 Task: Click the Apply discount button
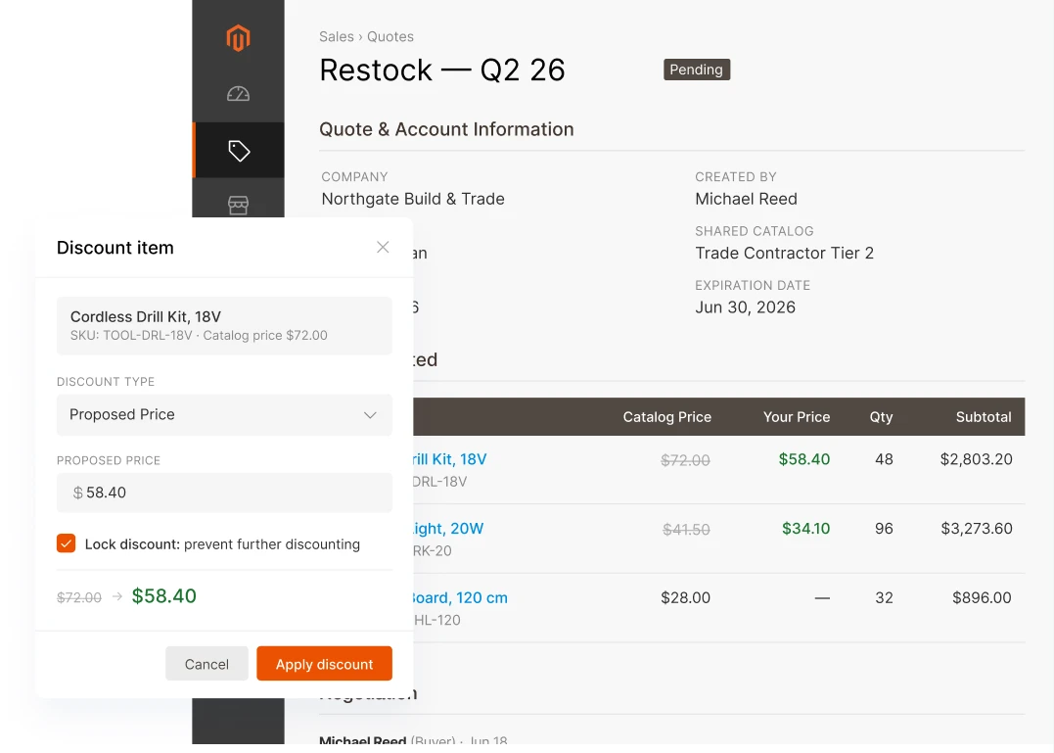(324, 664)
